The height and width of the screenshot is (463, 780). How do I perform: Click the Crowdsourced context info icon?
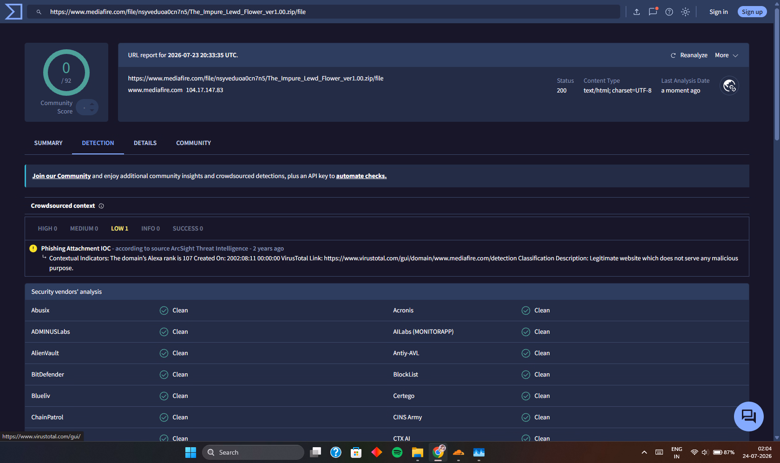click(x=101, y=206)
